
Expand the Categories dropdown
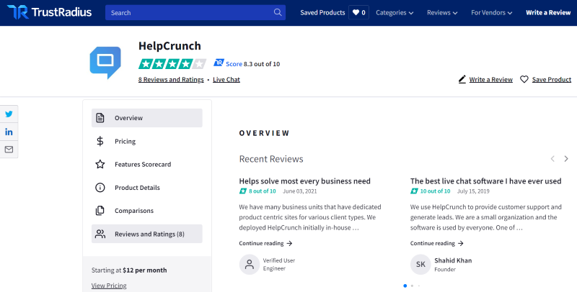click(x=395, y=12)
